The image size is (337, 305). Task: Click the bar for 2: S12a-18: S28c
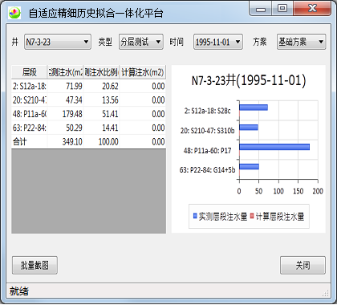(254, 108)
